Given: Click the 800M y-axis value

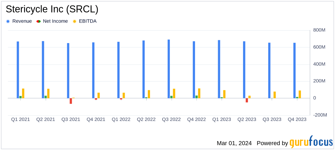Looking at the screenshot, I should click(319, 30).
